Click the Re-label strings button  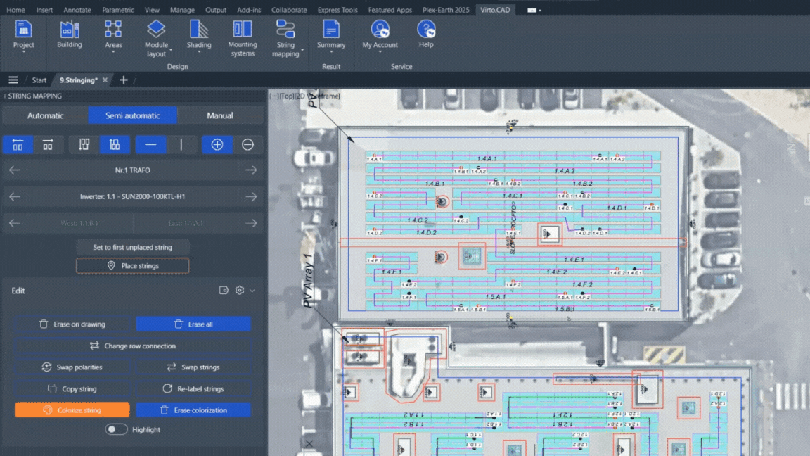(193, 388)
